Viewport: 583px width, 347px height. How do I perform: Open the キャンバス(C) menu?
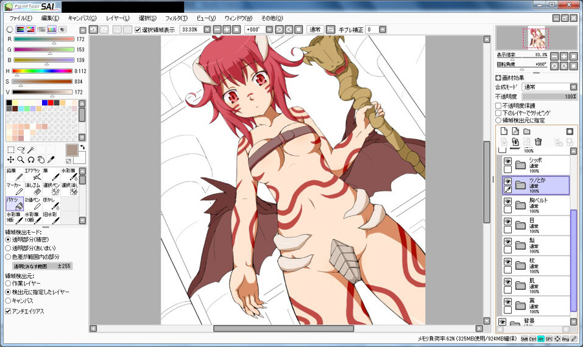[82, 18]
